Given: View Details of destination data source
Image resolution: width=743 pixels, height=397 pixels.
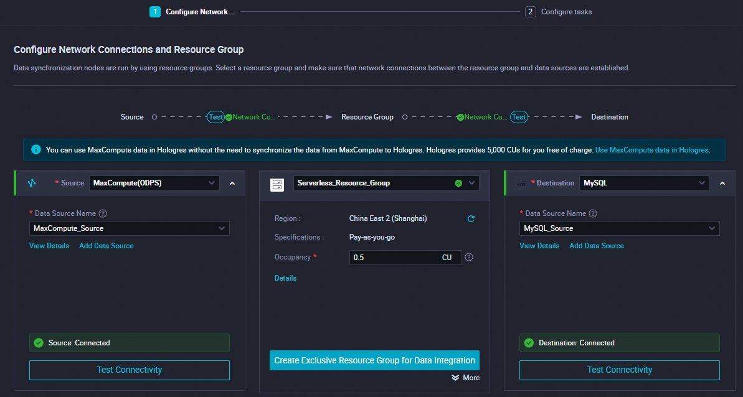Looking at the screenshot, I should point(539,246).
